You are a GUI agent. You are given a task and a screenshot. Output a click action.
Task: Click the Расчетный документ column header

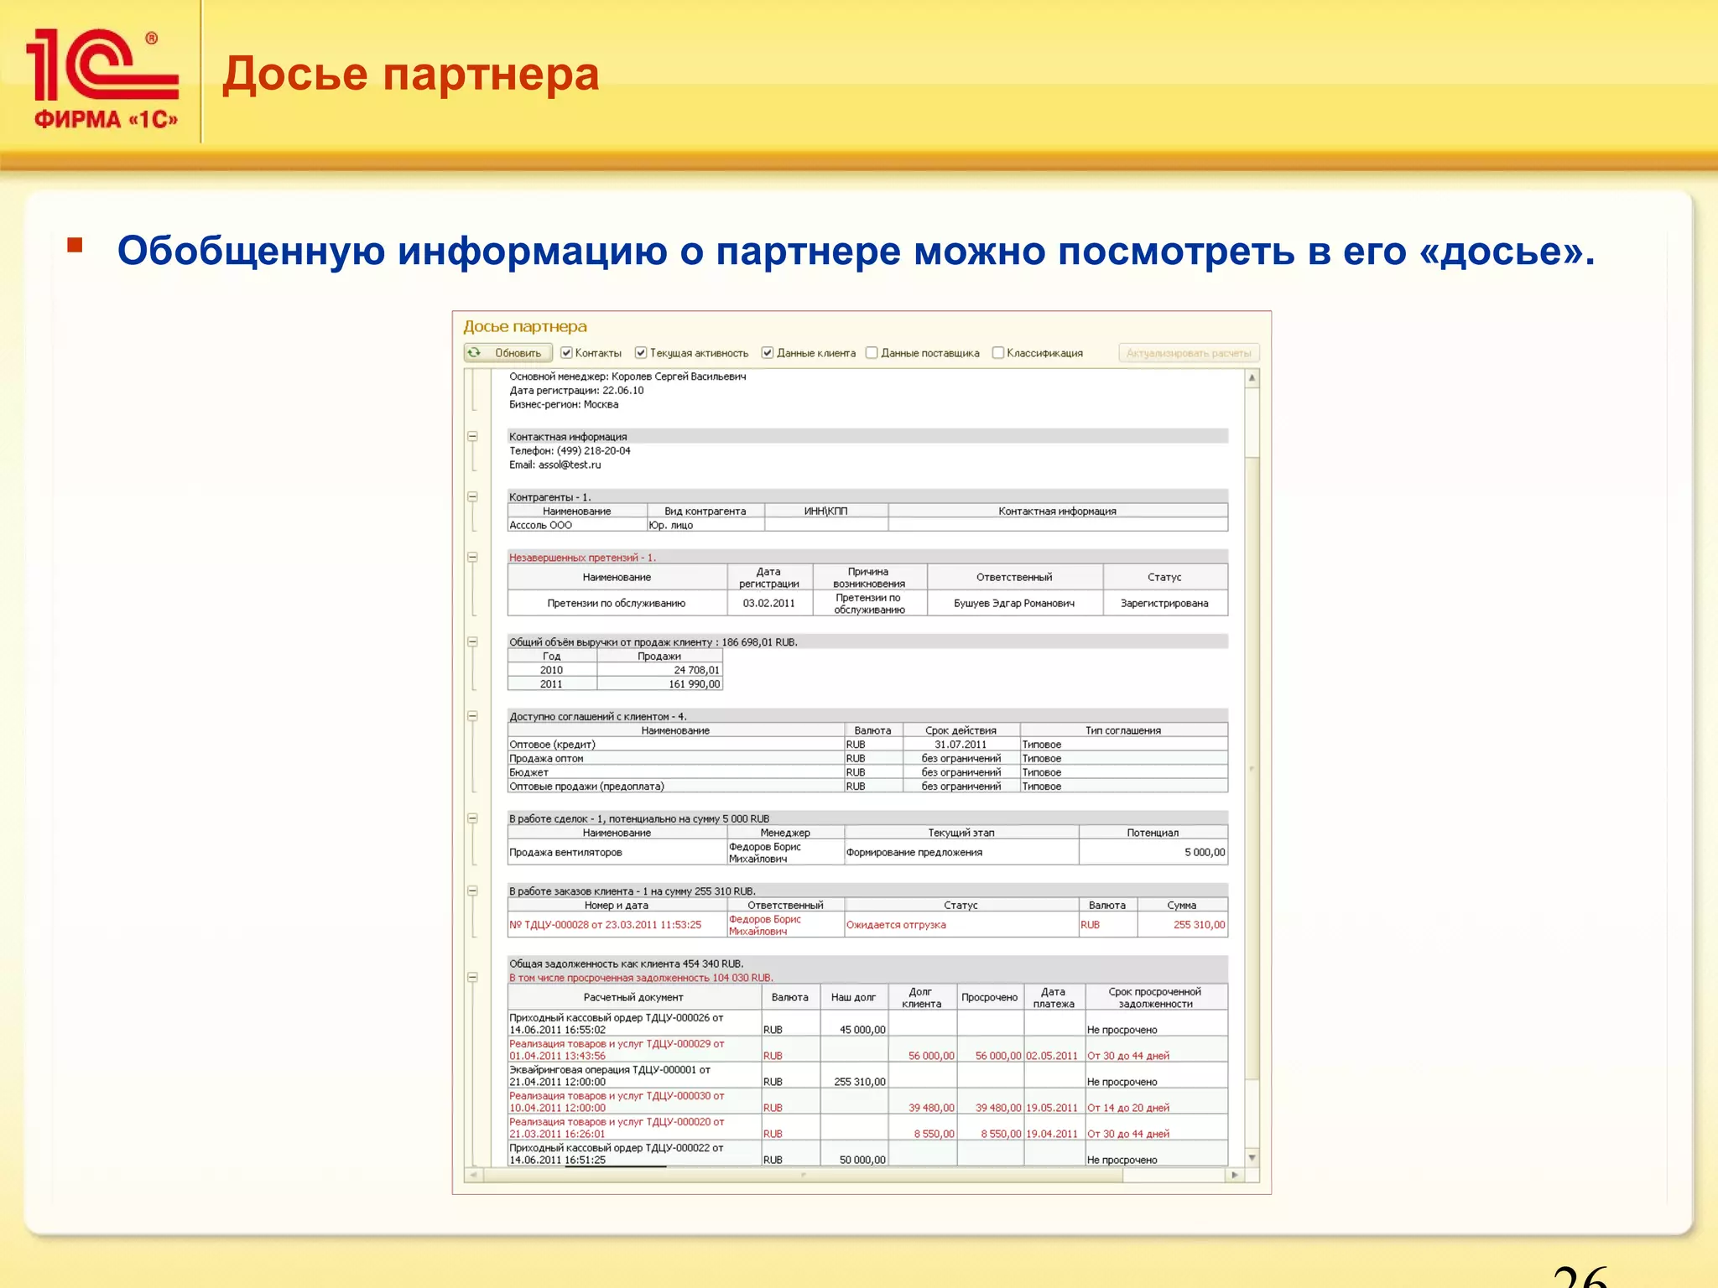pos(633,997)
